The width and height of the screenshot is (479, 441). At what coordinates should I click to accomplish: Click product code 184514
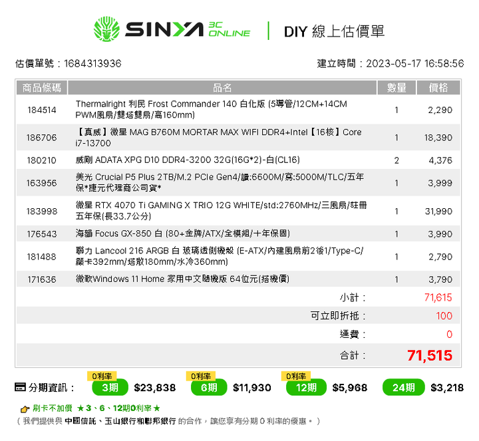click(x=42, y=110)
